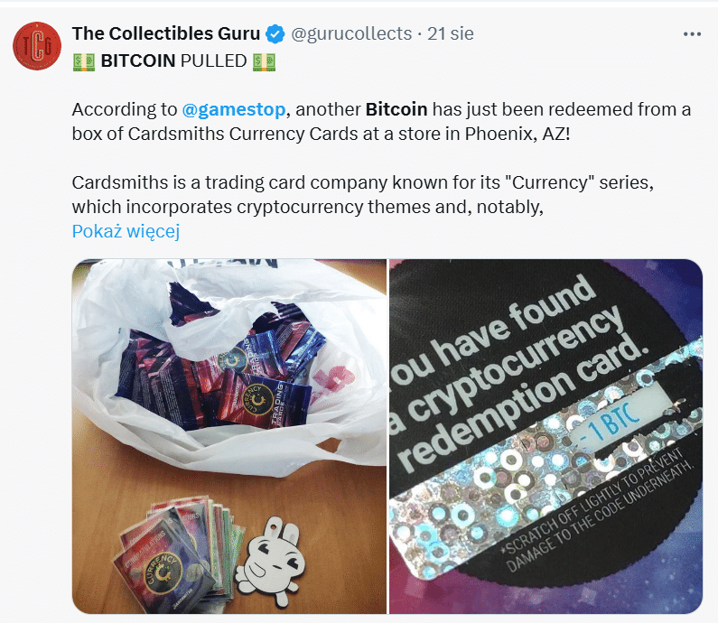Open the left photo of card packs

point(229,436)
